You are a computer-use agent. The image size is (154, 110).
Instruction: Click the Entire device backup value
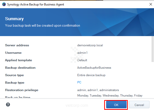91,75
